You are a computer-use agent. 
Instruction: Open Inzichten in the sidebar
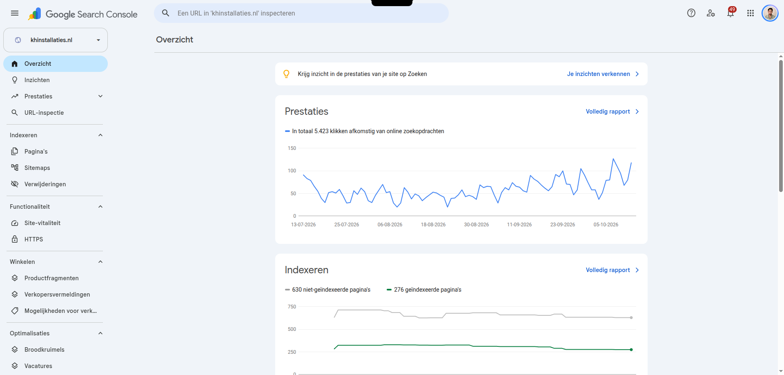(56, 80)
